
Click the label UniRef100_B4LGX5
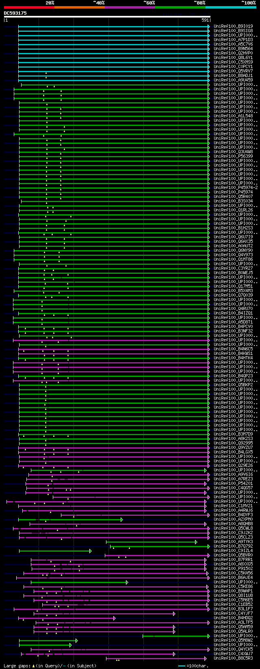point(233,452)
